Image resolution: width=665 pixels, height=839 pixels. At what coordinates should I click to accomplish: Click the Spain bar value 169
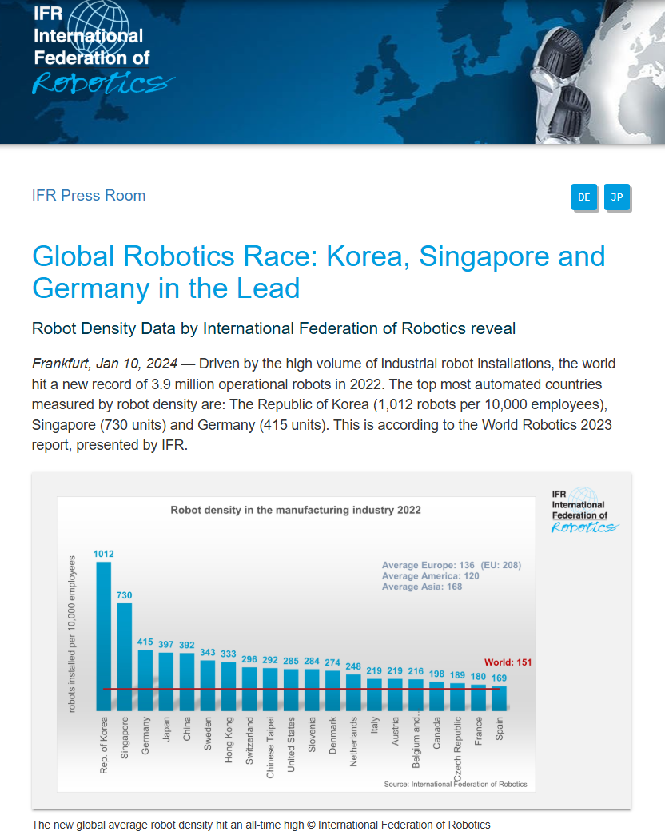(499, 678)
